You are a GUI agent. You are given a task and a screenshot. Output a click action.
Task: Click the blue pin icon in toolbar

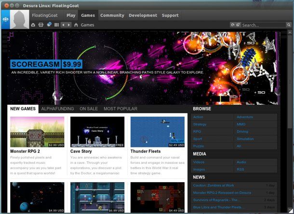click(49, 25)
